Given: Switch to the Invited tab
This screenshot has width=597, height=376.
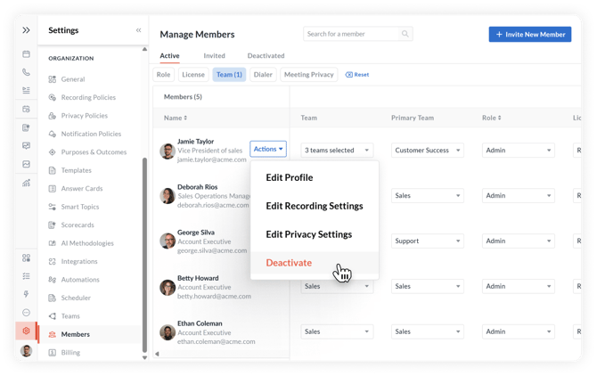Looking at the screenshot, I should click(214, 56).
